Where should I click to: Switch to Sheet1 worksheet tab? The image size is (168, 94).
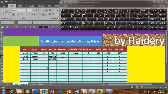point(32,84)
